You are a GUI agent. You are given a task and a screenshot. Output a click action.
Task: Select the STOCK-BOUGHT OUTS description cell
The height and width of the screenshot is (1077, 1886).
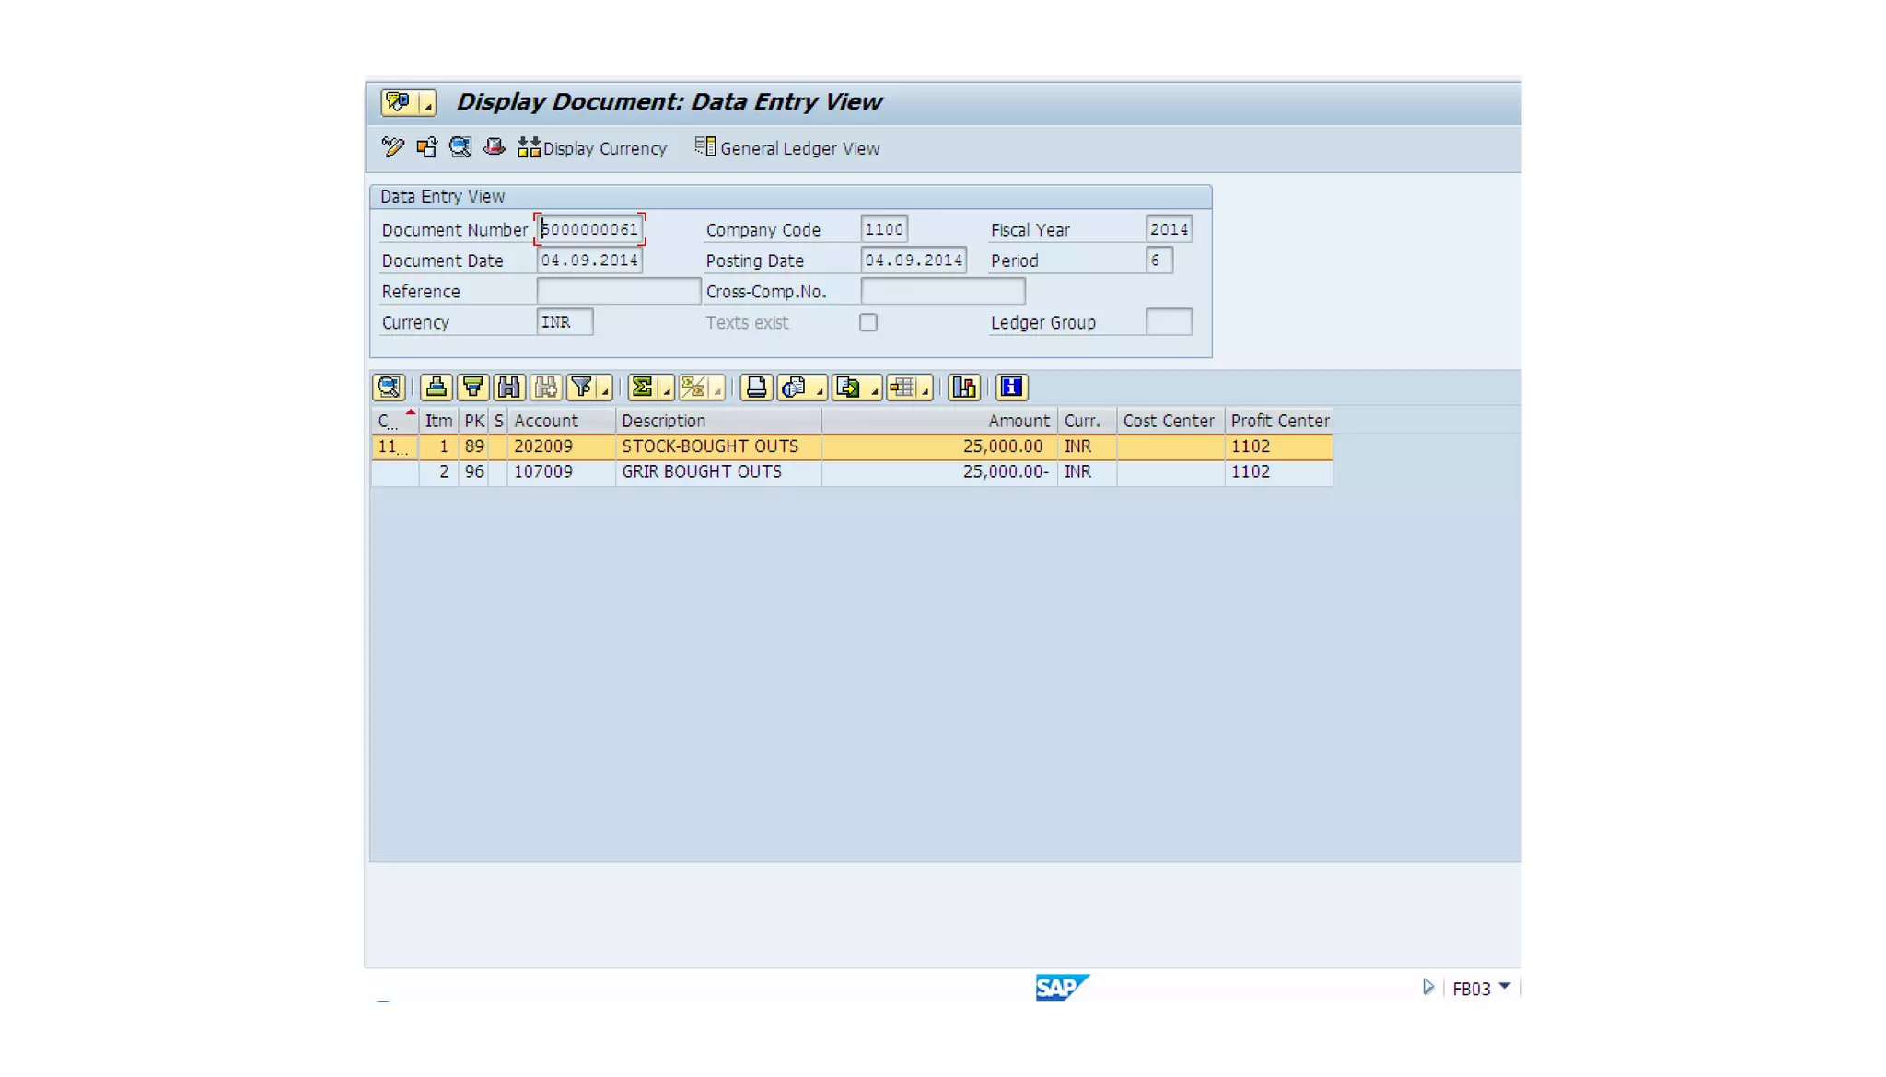click(x=718, y=446)
